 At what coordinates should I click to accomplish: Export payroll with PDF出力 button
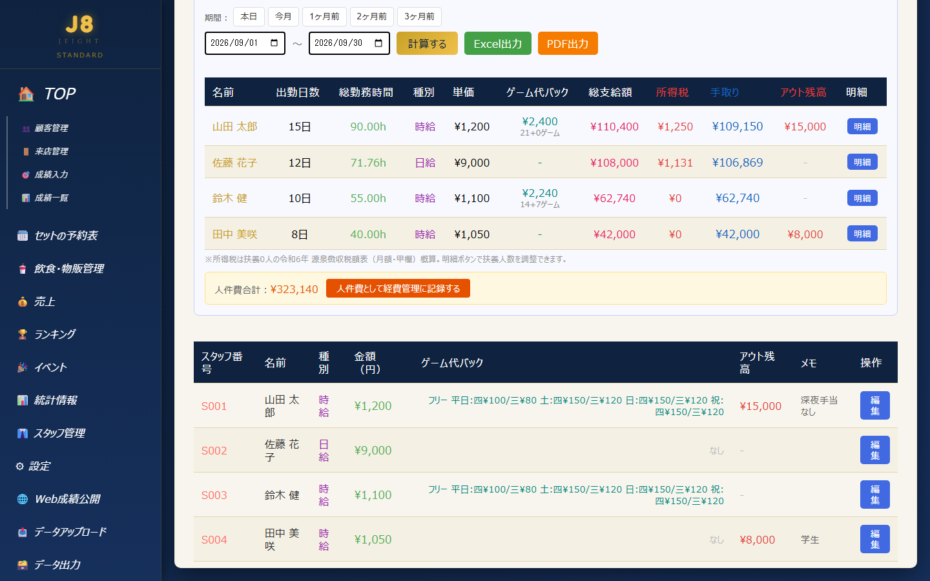tap(568, 43)
